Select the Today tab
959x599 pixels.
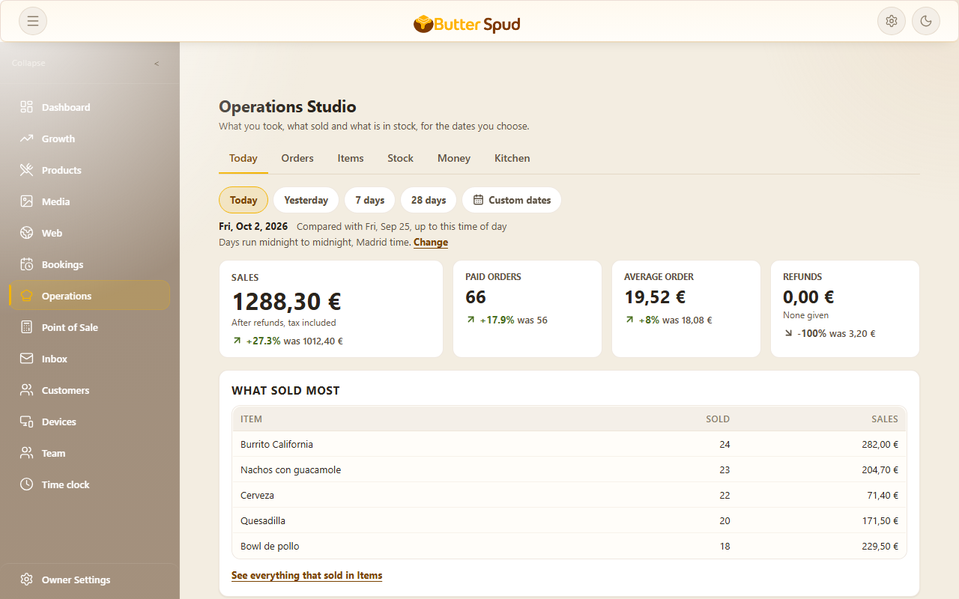[x=243, y=158]
